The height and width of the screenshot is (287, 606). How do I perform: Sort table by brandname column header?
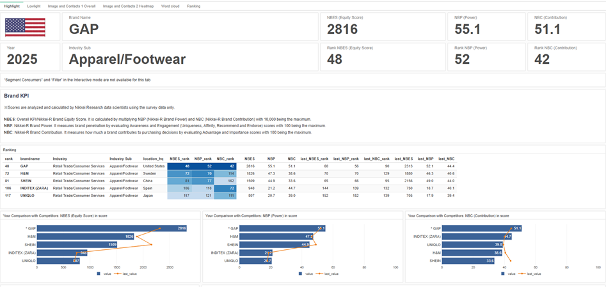point(30,158)
